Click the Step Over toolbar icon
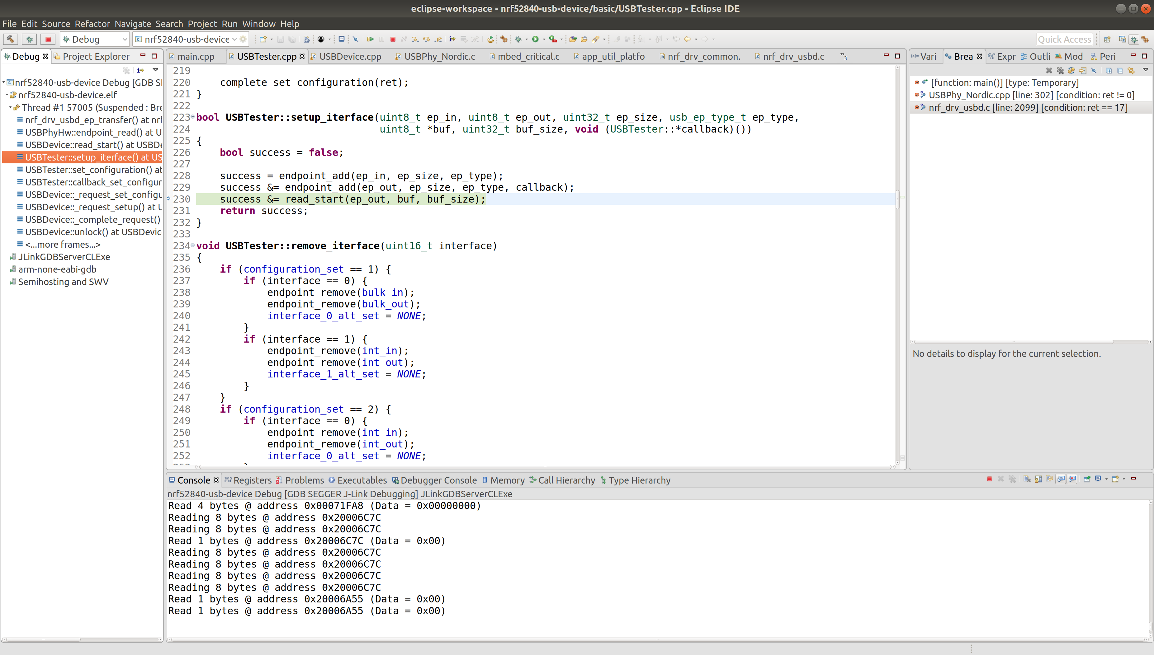This screenshot has width=1154, height=655. point(427,39)
